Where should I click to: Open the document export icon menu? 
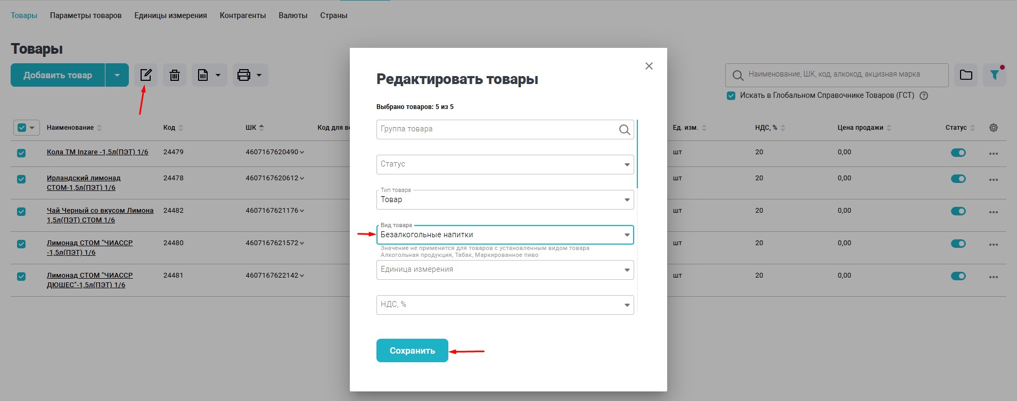tap(209, 75)
